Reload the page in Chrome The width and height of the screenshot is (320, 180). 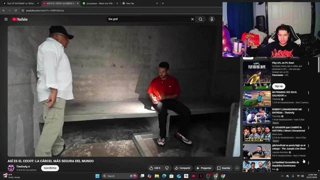coord(15,10)
